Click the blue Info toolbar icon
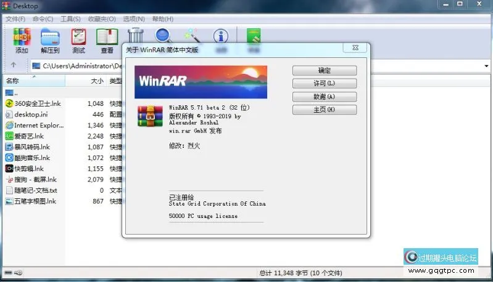Image resolution: width=493 pixels, height=282 pixels. pos(221,36)
